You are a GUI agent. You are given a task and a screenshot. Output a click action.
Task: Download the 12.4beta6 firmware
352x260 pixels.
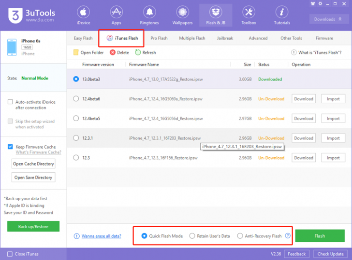[304, 99]
